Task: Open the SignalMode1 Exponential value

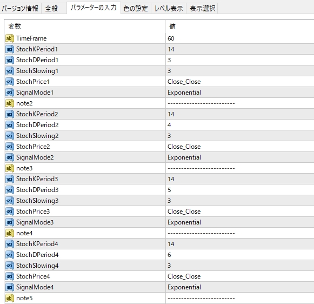Action: click(184, 92)
